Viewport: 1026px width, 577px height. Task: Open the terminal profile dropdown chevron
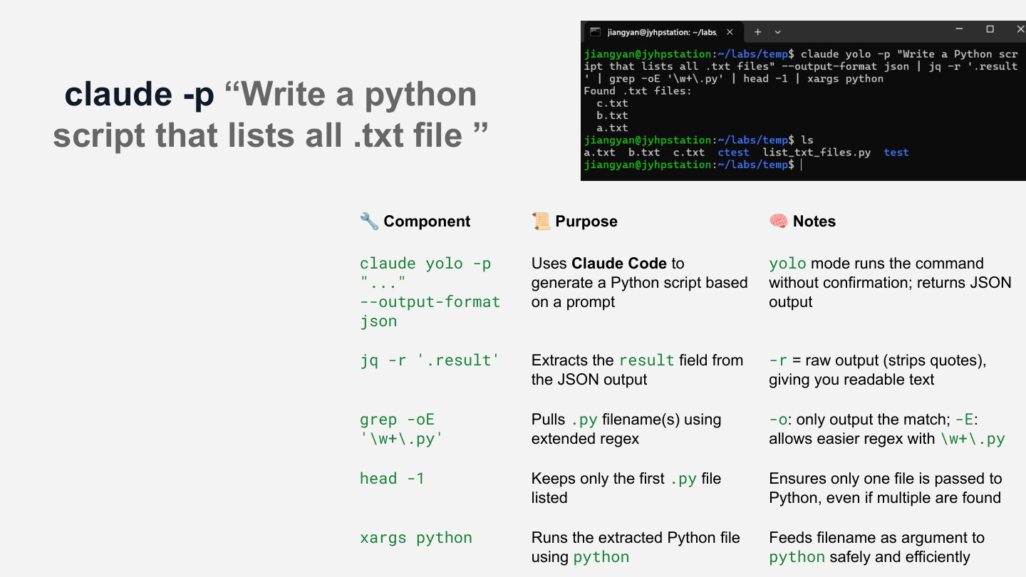[x=778, y=32]
